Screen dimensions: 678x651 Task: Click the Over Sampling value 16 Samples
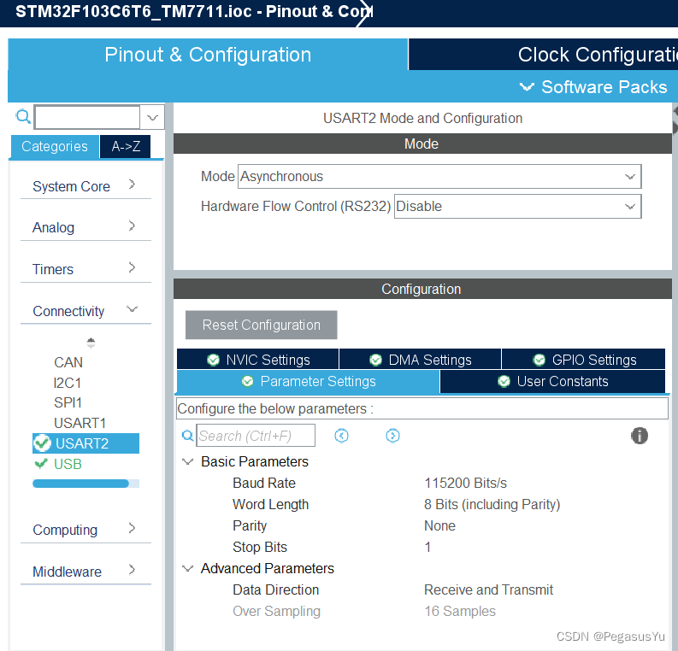coord(460,611)
